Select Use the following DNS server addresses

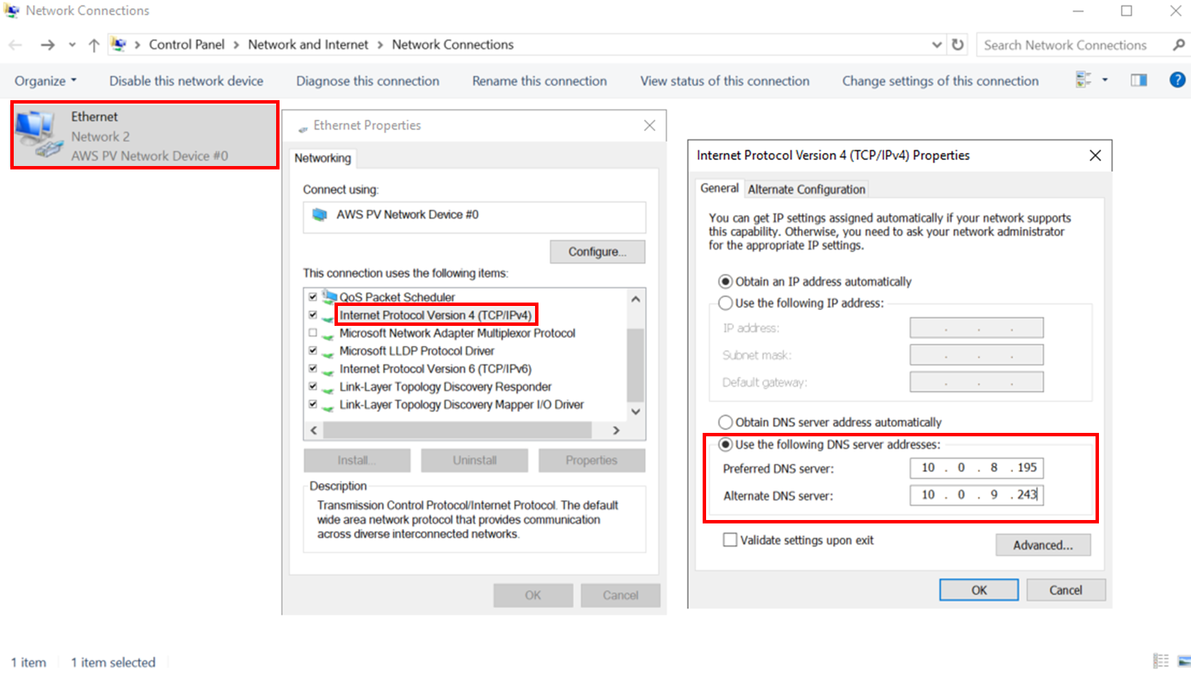point(725,445)
